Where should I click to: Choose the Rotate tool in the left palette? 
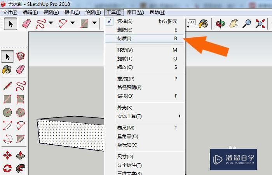click(7, 168)
